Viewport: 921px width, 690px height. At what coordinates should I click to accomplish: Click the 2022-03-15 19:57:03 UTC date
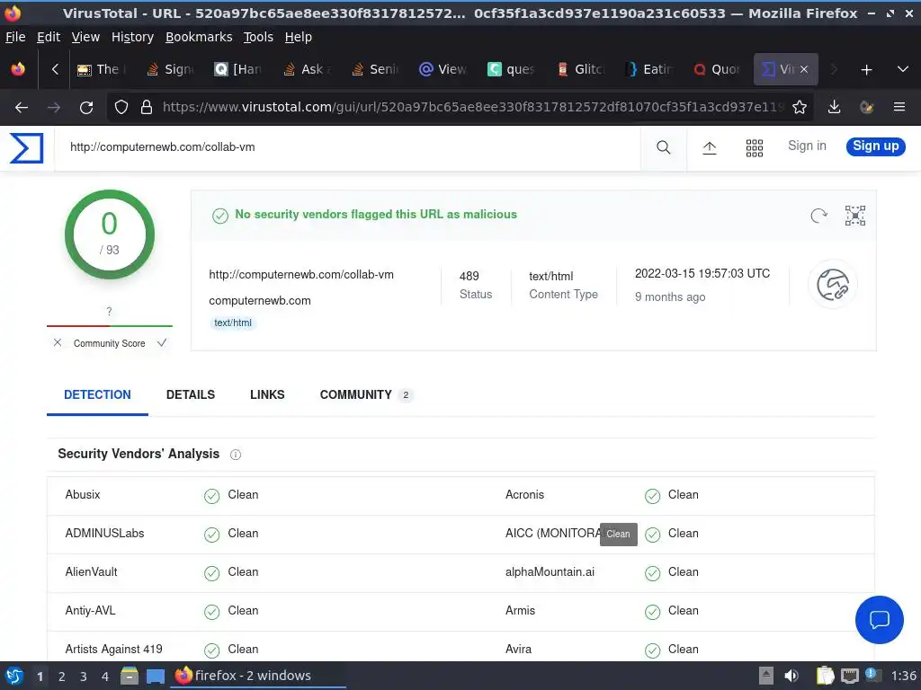[702, 274]
